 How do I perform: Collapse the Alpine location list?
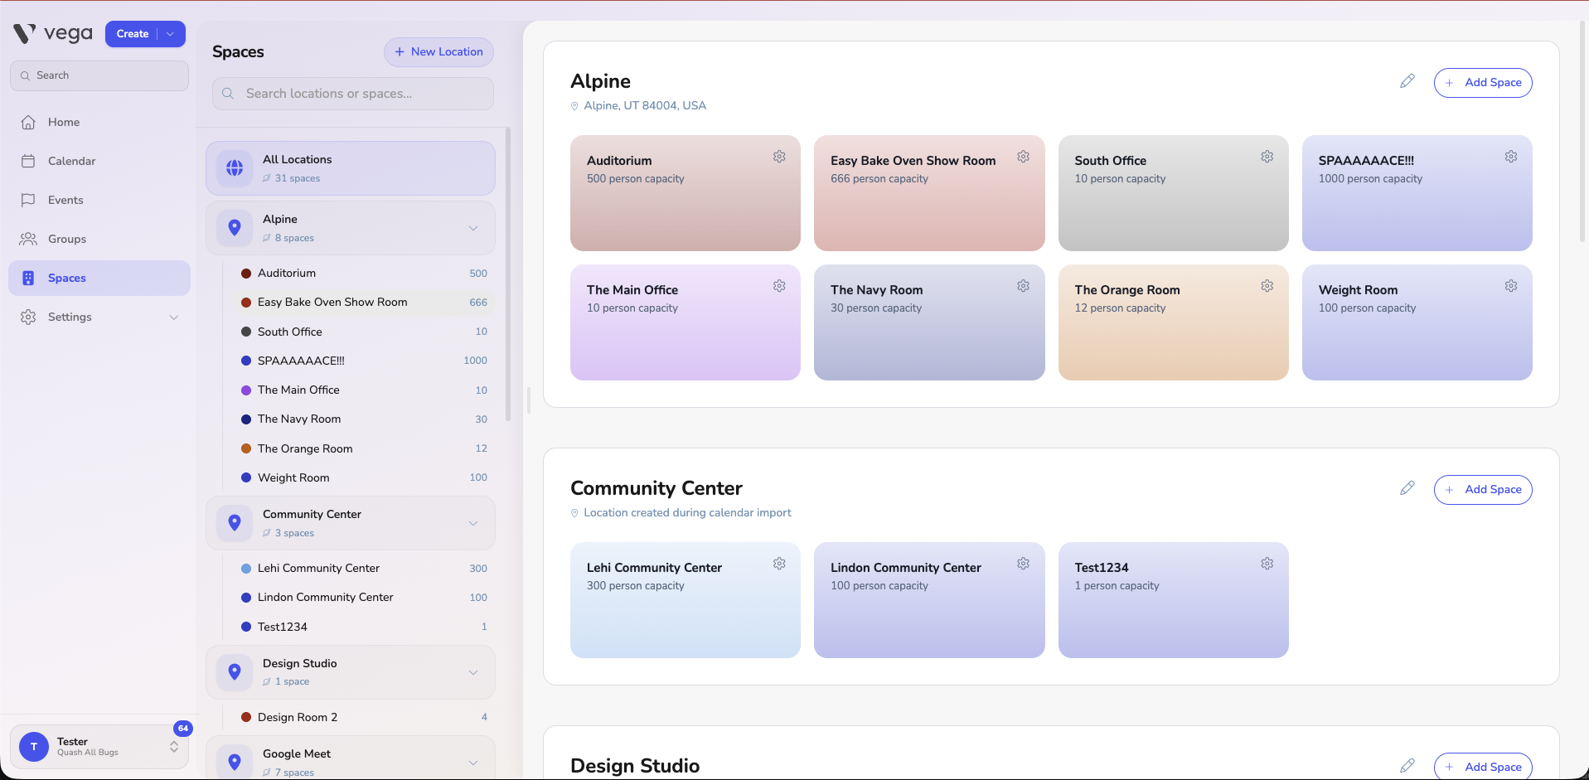tap(473, 228)
